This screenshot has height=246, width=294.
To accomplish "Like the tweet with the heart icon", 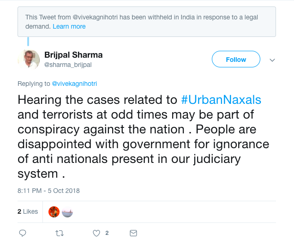I will (x=96, y=233).
